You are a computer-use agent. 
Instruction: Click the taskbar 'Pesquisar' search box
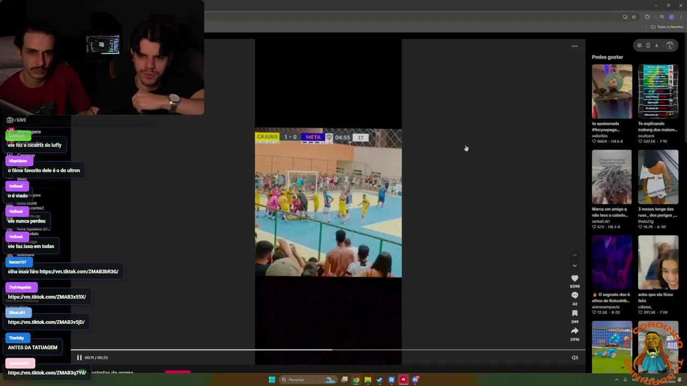[x=308, y=380]
